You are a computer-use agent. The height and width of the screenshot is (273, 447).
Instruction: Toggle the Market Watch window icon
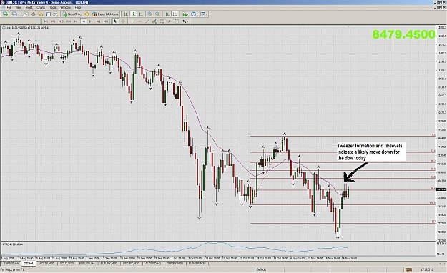point(26,14)
